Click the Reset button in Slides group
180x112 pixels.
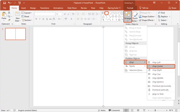pyautogui.click(x=25, y=17)
